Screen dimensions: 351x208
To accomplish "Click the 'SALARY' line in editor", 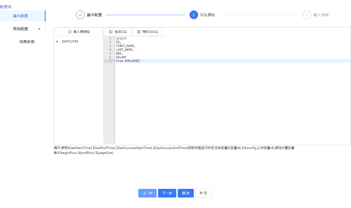I will point(233,57).
